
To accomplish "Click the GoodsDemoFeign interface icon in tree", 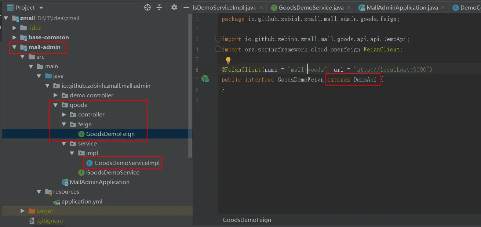I will (x=81, y=134).
